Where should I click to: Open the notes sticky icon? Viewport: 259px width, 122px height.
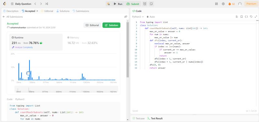pos(151,4)
